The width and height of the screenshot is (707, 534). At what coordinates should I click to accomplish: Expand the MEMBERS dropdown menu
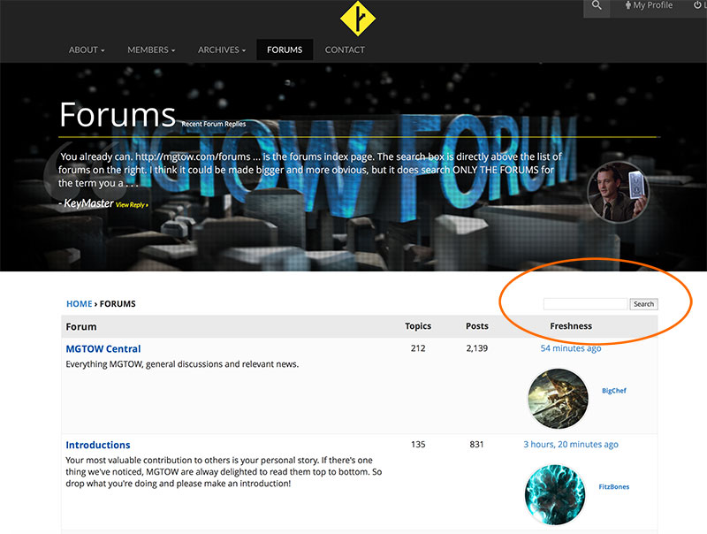[151, 50]
